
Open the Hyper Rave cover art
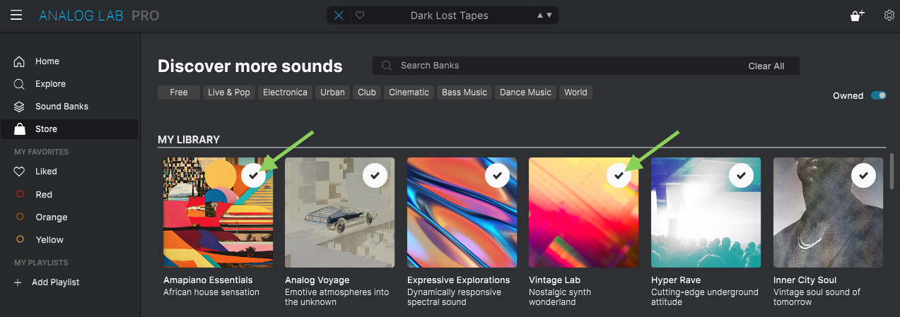706,213
